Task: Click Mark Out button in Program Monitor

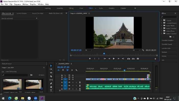Action: point(99,59)
